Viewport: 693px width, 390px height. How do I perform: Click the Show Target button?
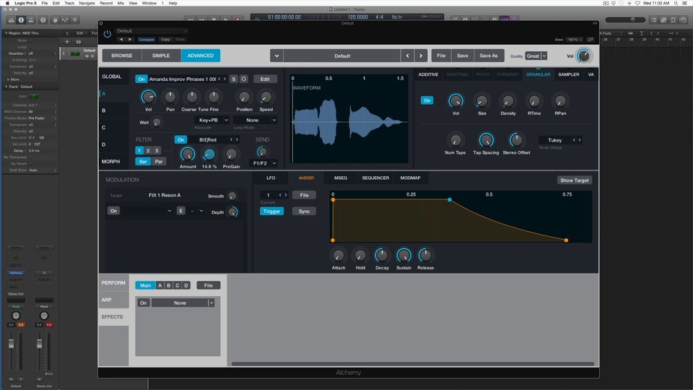(574, 181)
